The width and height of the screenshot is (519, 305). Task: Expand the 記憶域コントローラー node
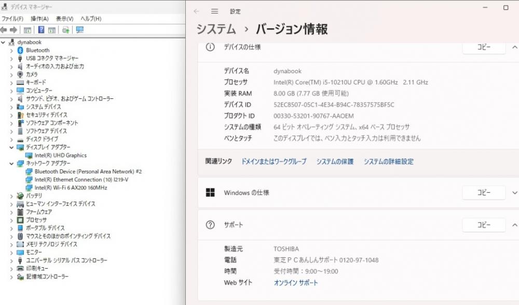pyautogui.click(x=11, y=277)
